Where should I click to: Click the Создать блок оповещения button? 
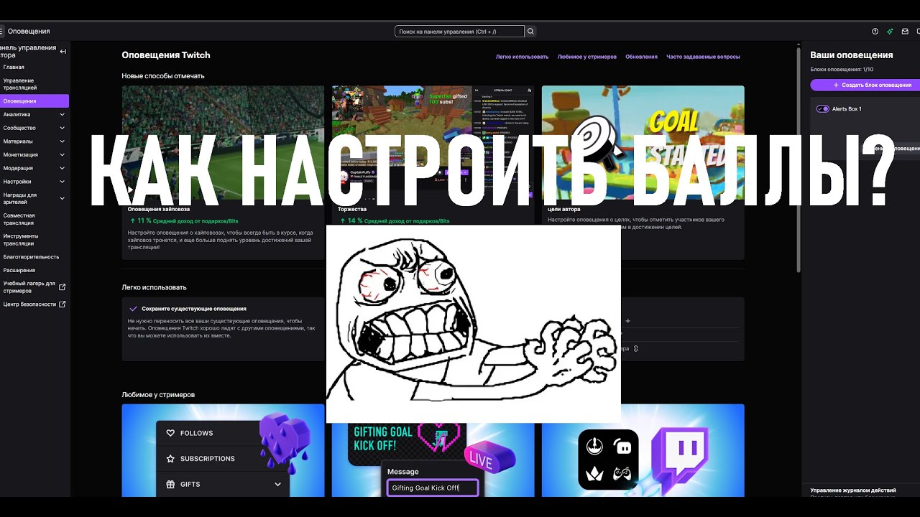tap(865, 85)
